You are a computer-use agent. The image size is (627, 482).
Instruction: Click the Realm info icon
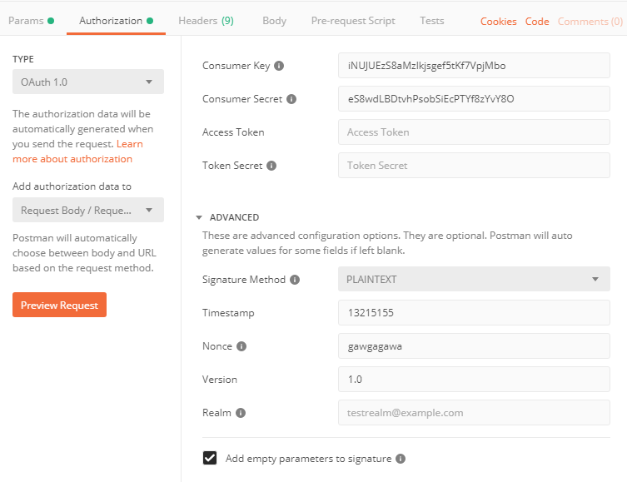[241, 413]
